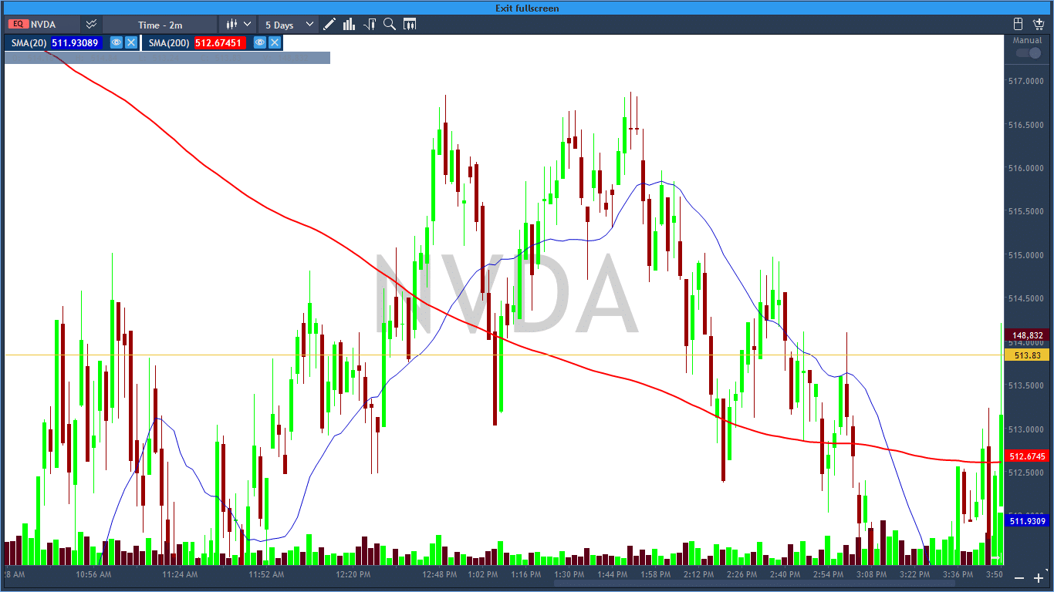The width and height of the screenshot is (1054, 592).
Task: Select the pencil drawing tool
Action: [x=329, y=25]
